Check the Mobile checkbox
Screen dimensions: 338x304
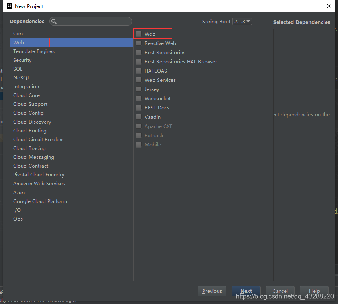(138, 144)
